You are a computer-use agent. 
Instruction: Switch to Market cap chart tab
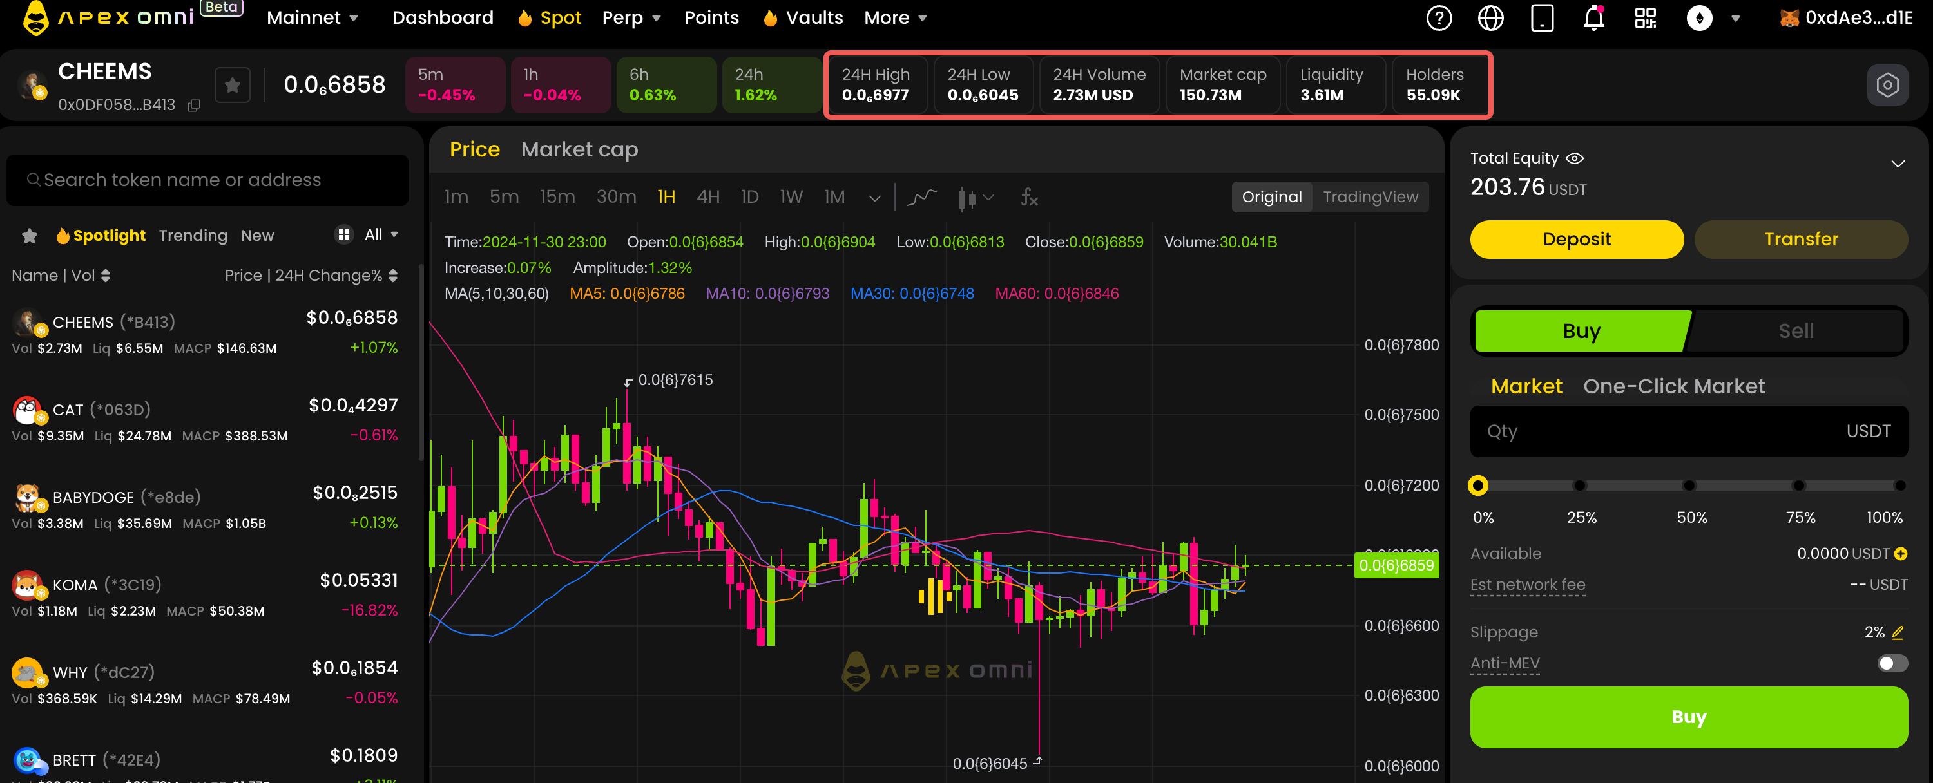point(579,149)
